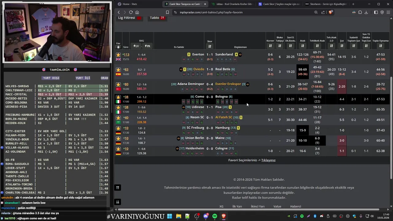Open the XG footer tab

[221, 206]
